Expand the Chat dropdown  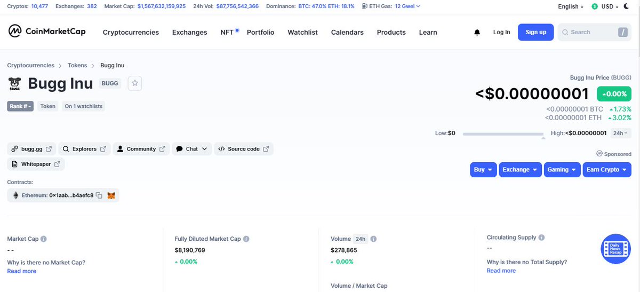click(191, 149)
